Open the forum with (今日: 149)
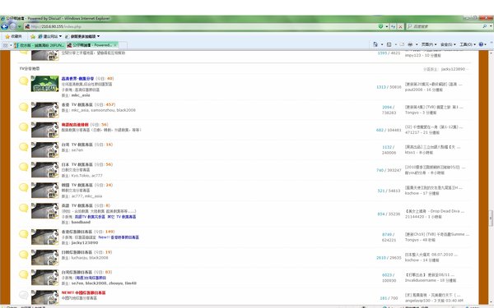The width and height of the screenshot is (494, 308). (77, 232)
